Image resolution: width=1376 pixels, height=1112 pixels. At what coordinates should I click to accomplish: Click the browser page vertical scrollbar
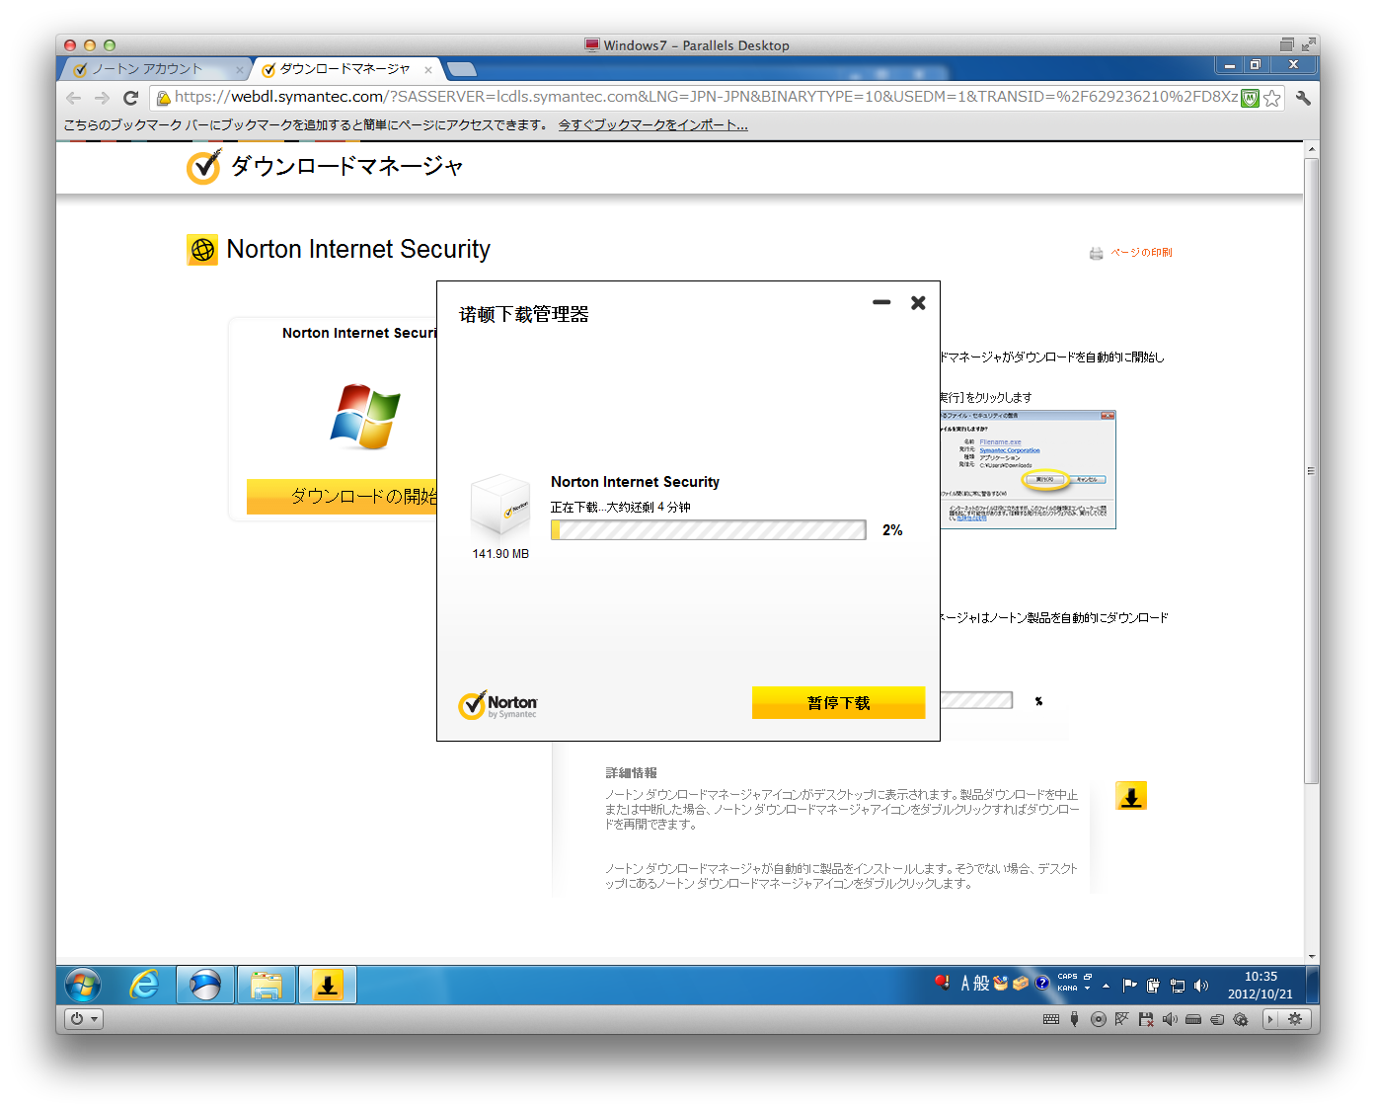tap(1312, 472)
